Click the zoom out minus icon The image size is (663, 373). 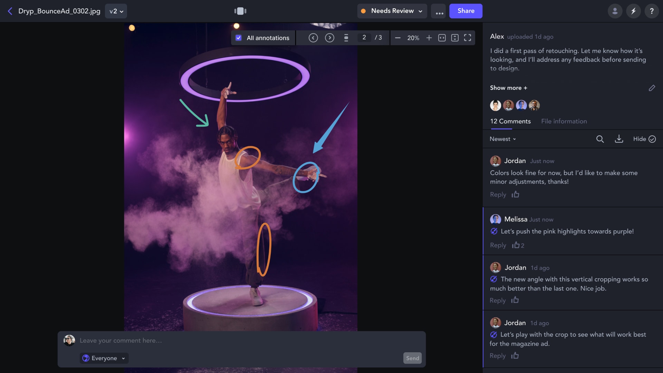point(397,37)
